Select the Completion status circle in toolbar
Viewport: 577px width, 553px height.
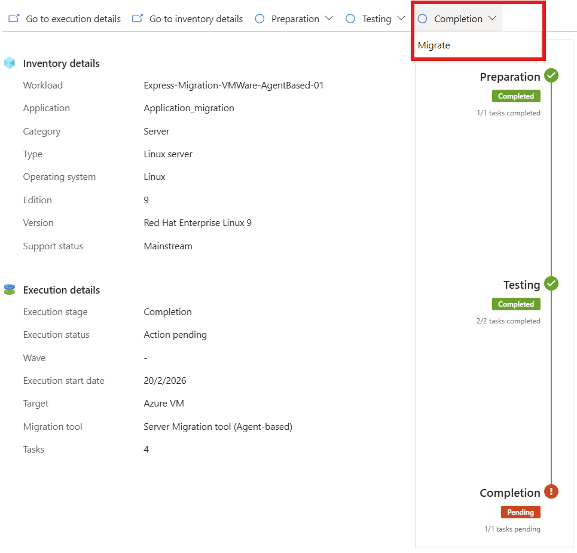pyautogui.click(x=423, y=19)
